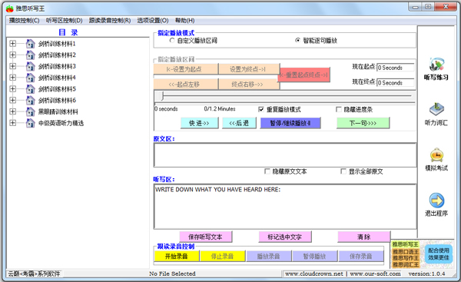
Task: Click the 暂停/继续播放 button
Action: pos(290,123)
